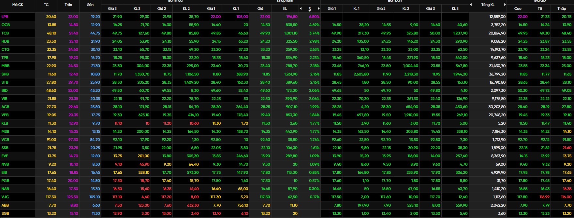Open stock symbol TCB
The image size is (574, 218).
(5, 33)
